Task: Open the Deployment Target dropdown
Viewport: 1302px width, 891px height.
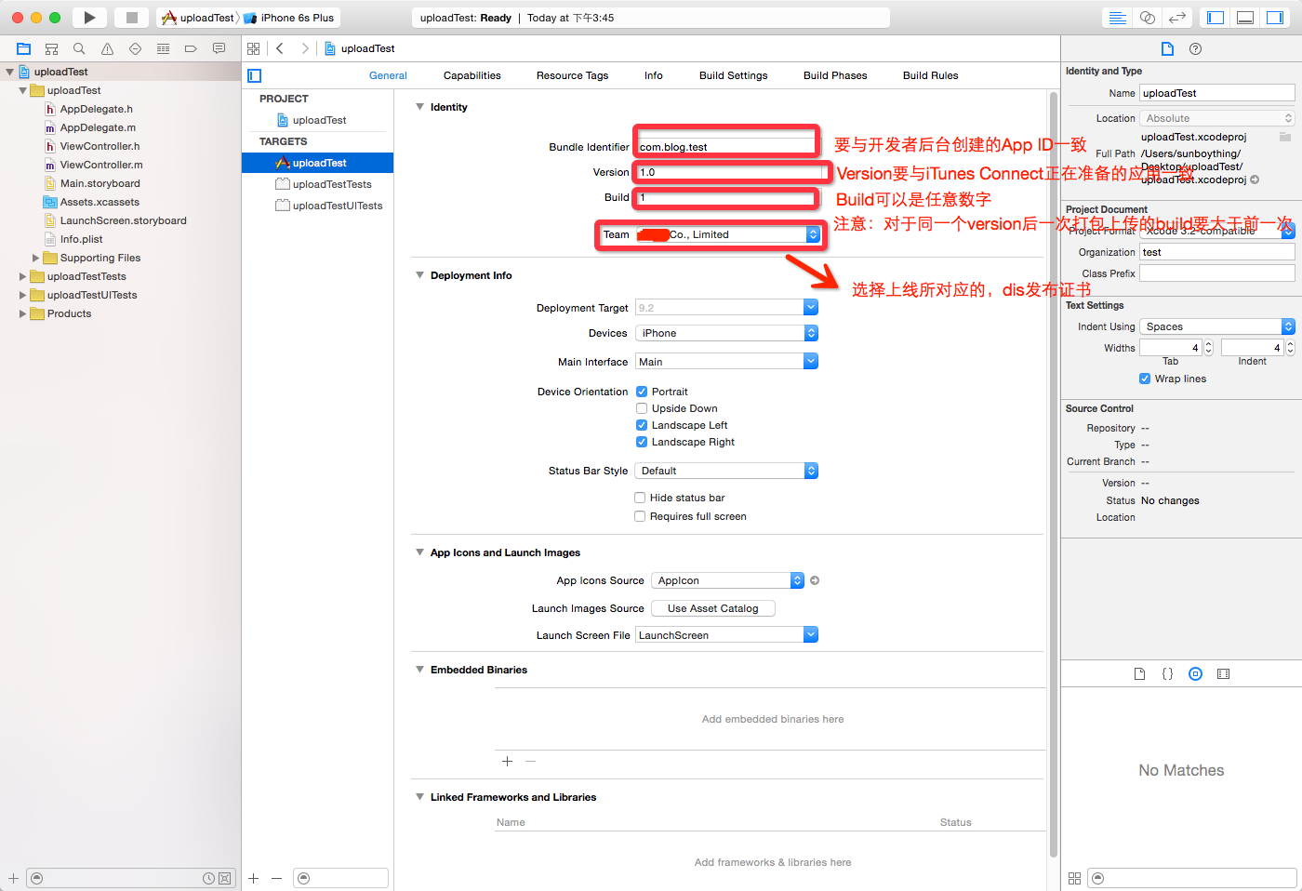Action: click(726, 308)
